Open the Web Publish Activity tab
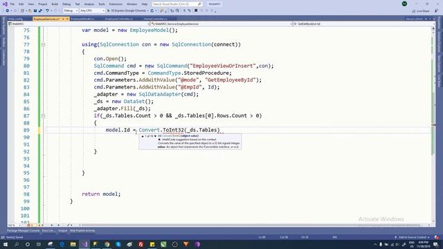Image resolution: width=443 pixels, height=249 pixels. pyautogui.click(x=82, y=230)
